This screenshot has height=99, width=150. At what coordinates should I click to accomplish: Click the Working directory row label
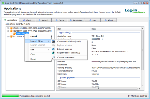coord(65,68)
